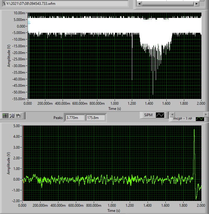Click the red cursor line in lower graph
Viewport: 209px width, 214px height.
click(23, 163)
